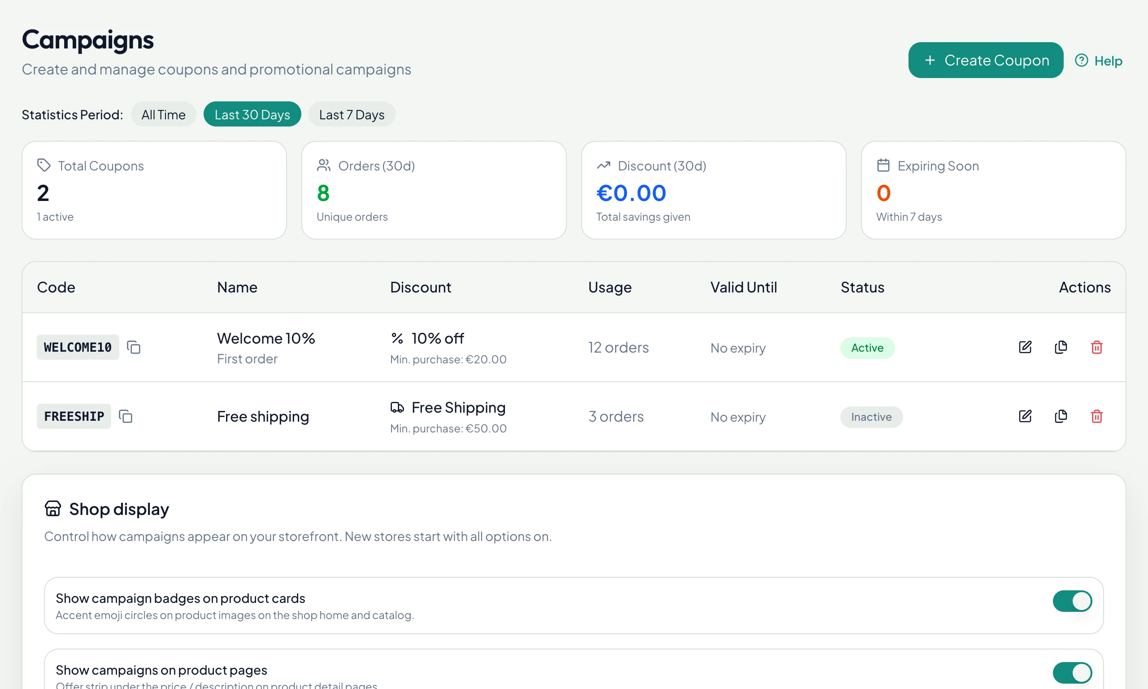Toggle campaigns on product pages switch

tap(1072, 673)
